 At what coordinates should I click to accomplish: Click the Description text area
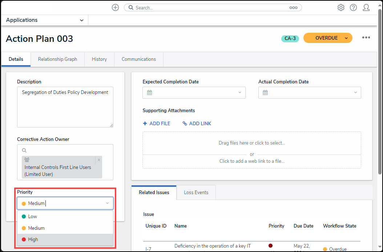pos(65,107)
